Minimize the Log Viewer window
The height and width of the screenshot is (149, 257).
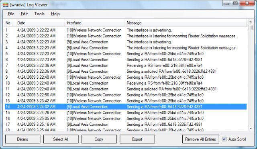tap(226, 4)
